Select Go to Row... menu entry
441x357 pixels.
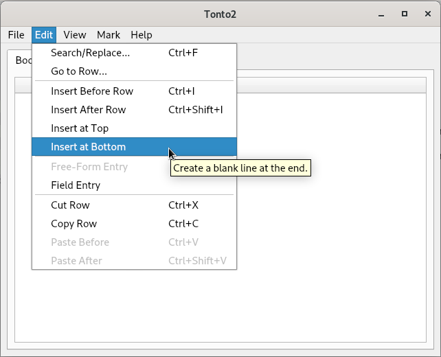79,71
